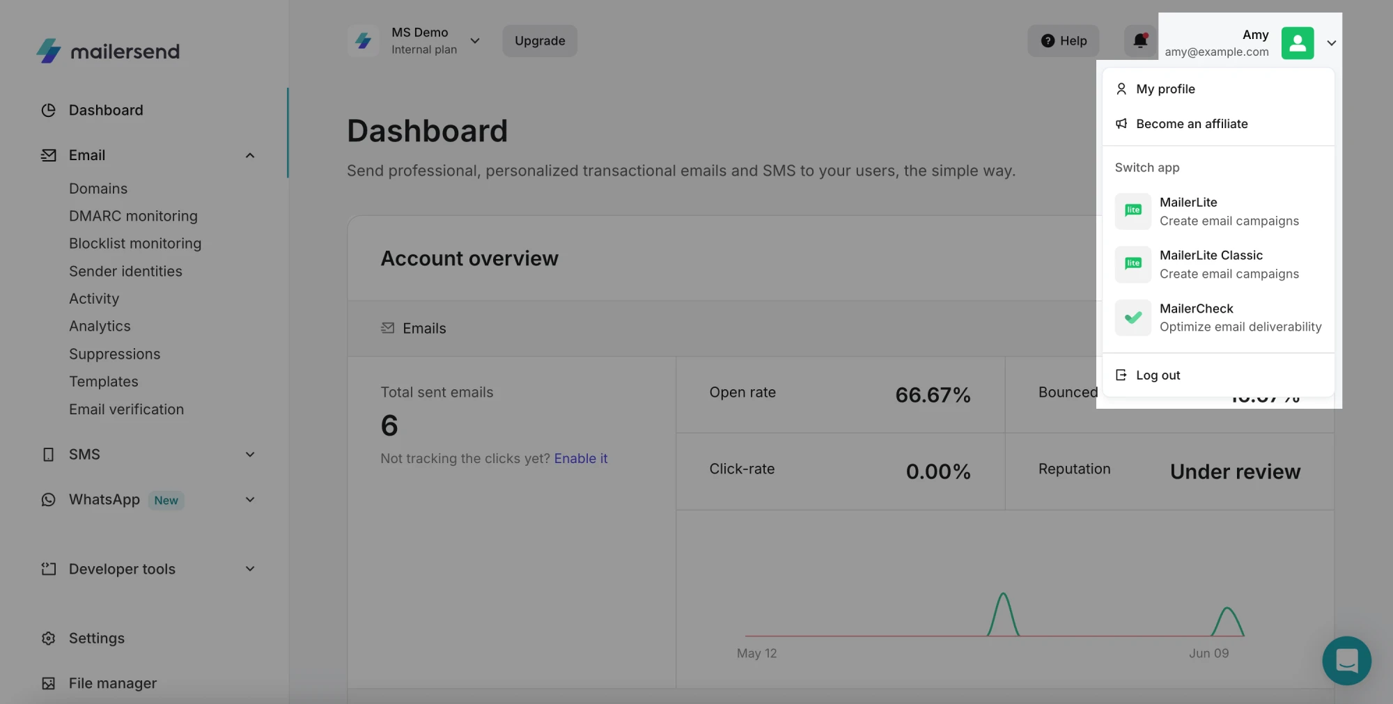Click the MailerCheck checkmark icon

[x=1133, y=318]
